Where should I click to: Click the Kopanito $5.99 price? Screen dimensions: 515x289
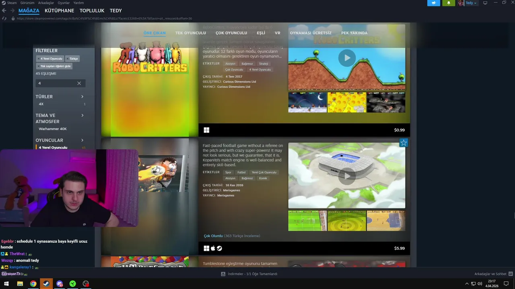pyautogui.click(x=399, y=248)
